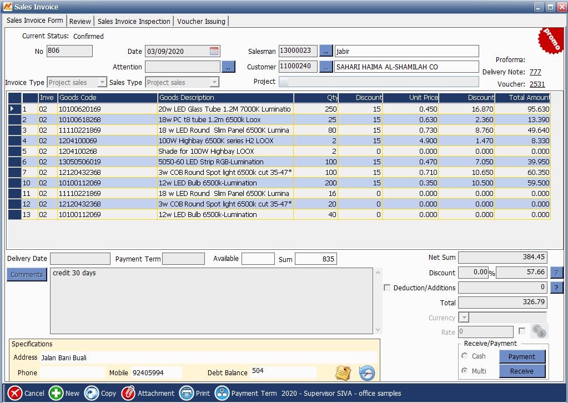Click the sticky note icon in Specifications
The width and height of the screenshot is (568, 403).
[343, 373]
